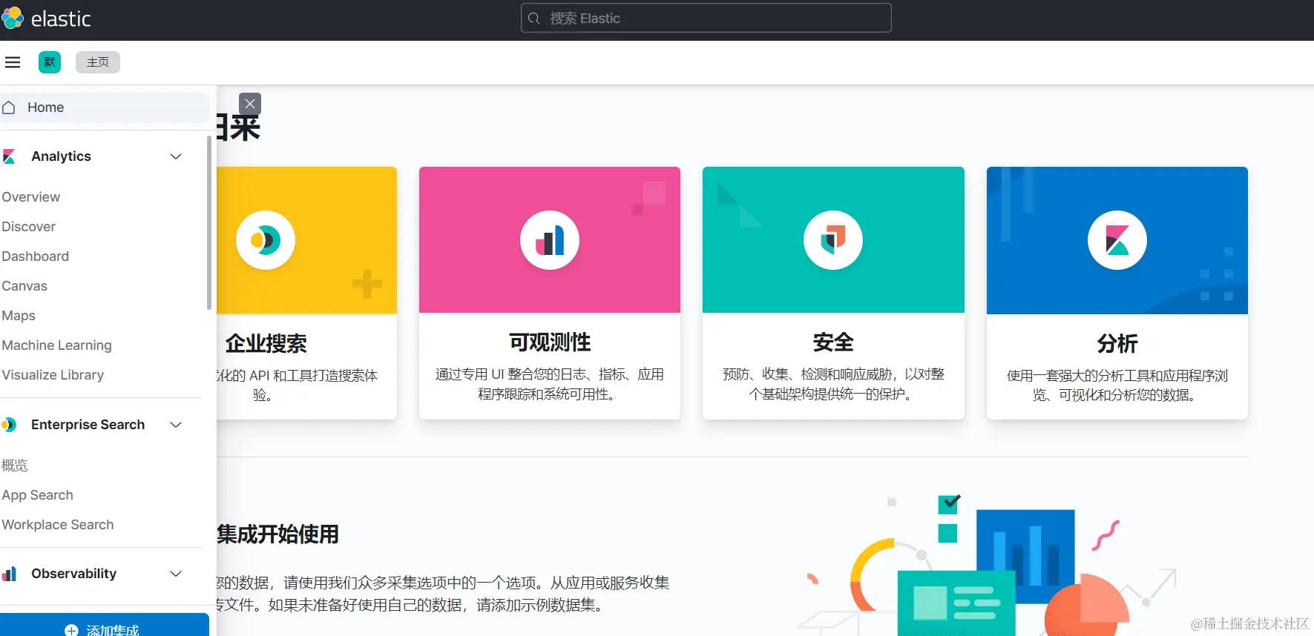The width and height of the screenshot is (1314, 636).
Task: Focus the 搜索 Elastic search field
Action: click(706, 18)
